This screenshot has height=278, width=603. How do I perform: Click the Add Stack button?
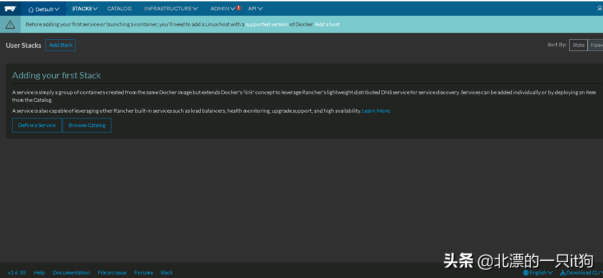[60, 45]
